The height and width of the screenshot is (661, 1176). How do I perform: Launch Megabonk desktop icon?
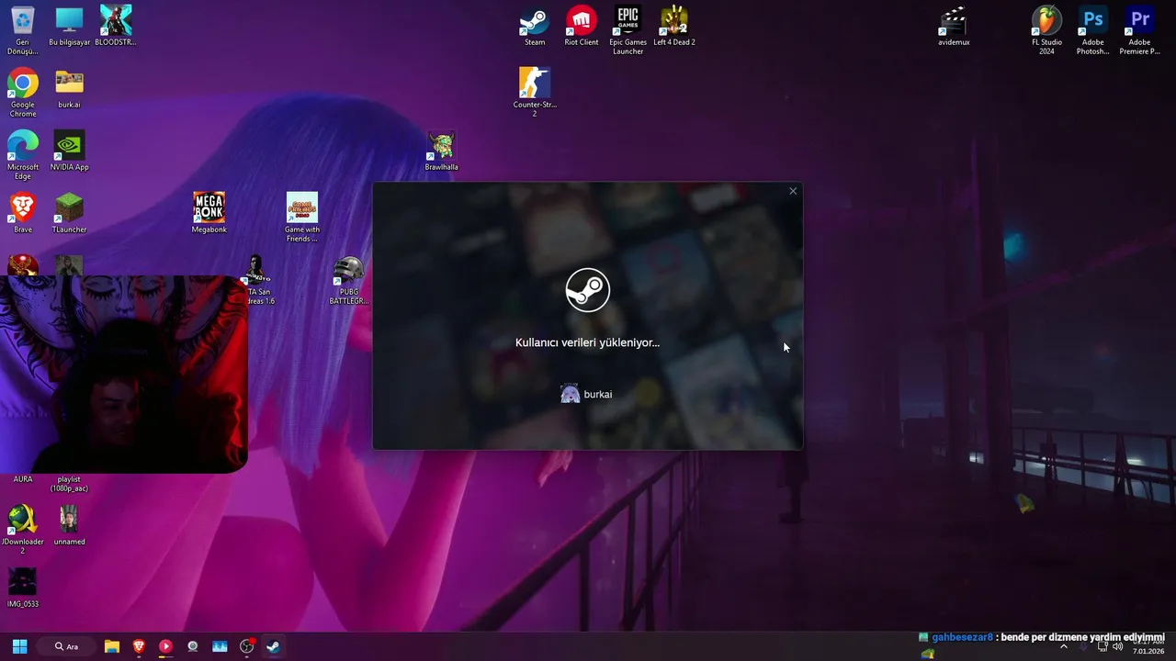[x=209, y=213]
